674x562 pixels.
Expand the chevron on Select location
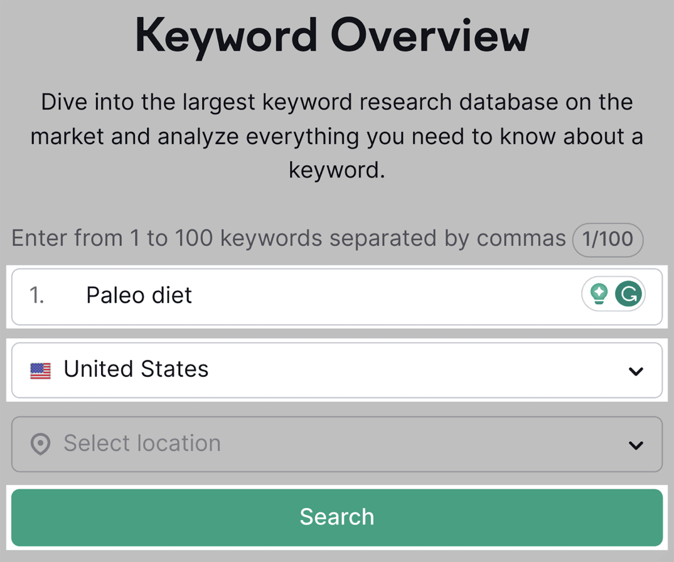[635, 445]
